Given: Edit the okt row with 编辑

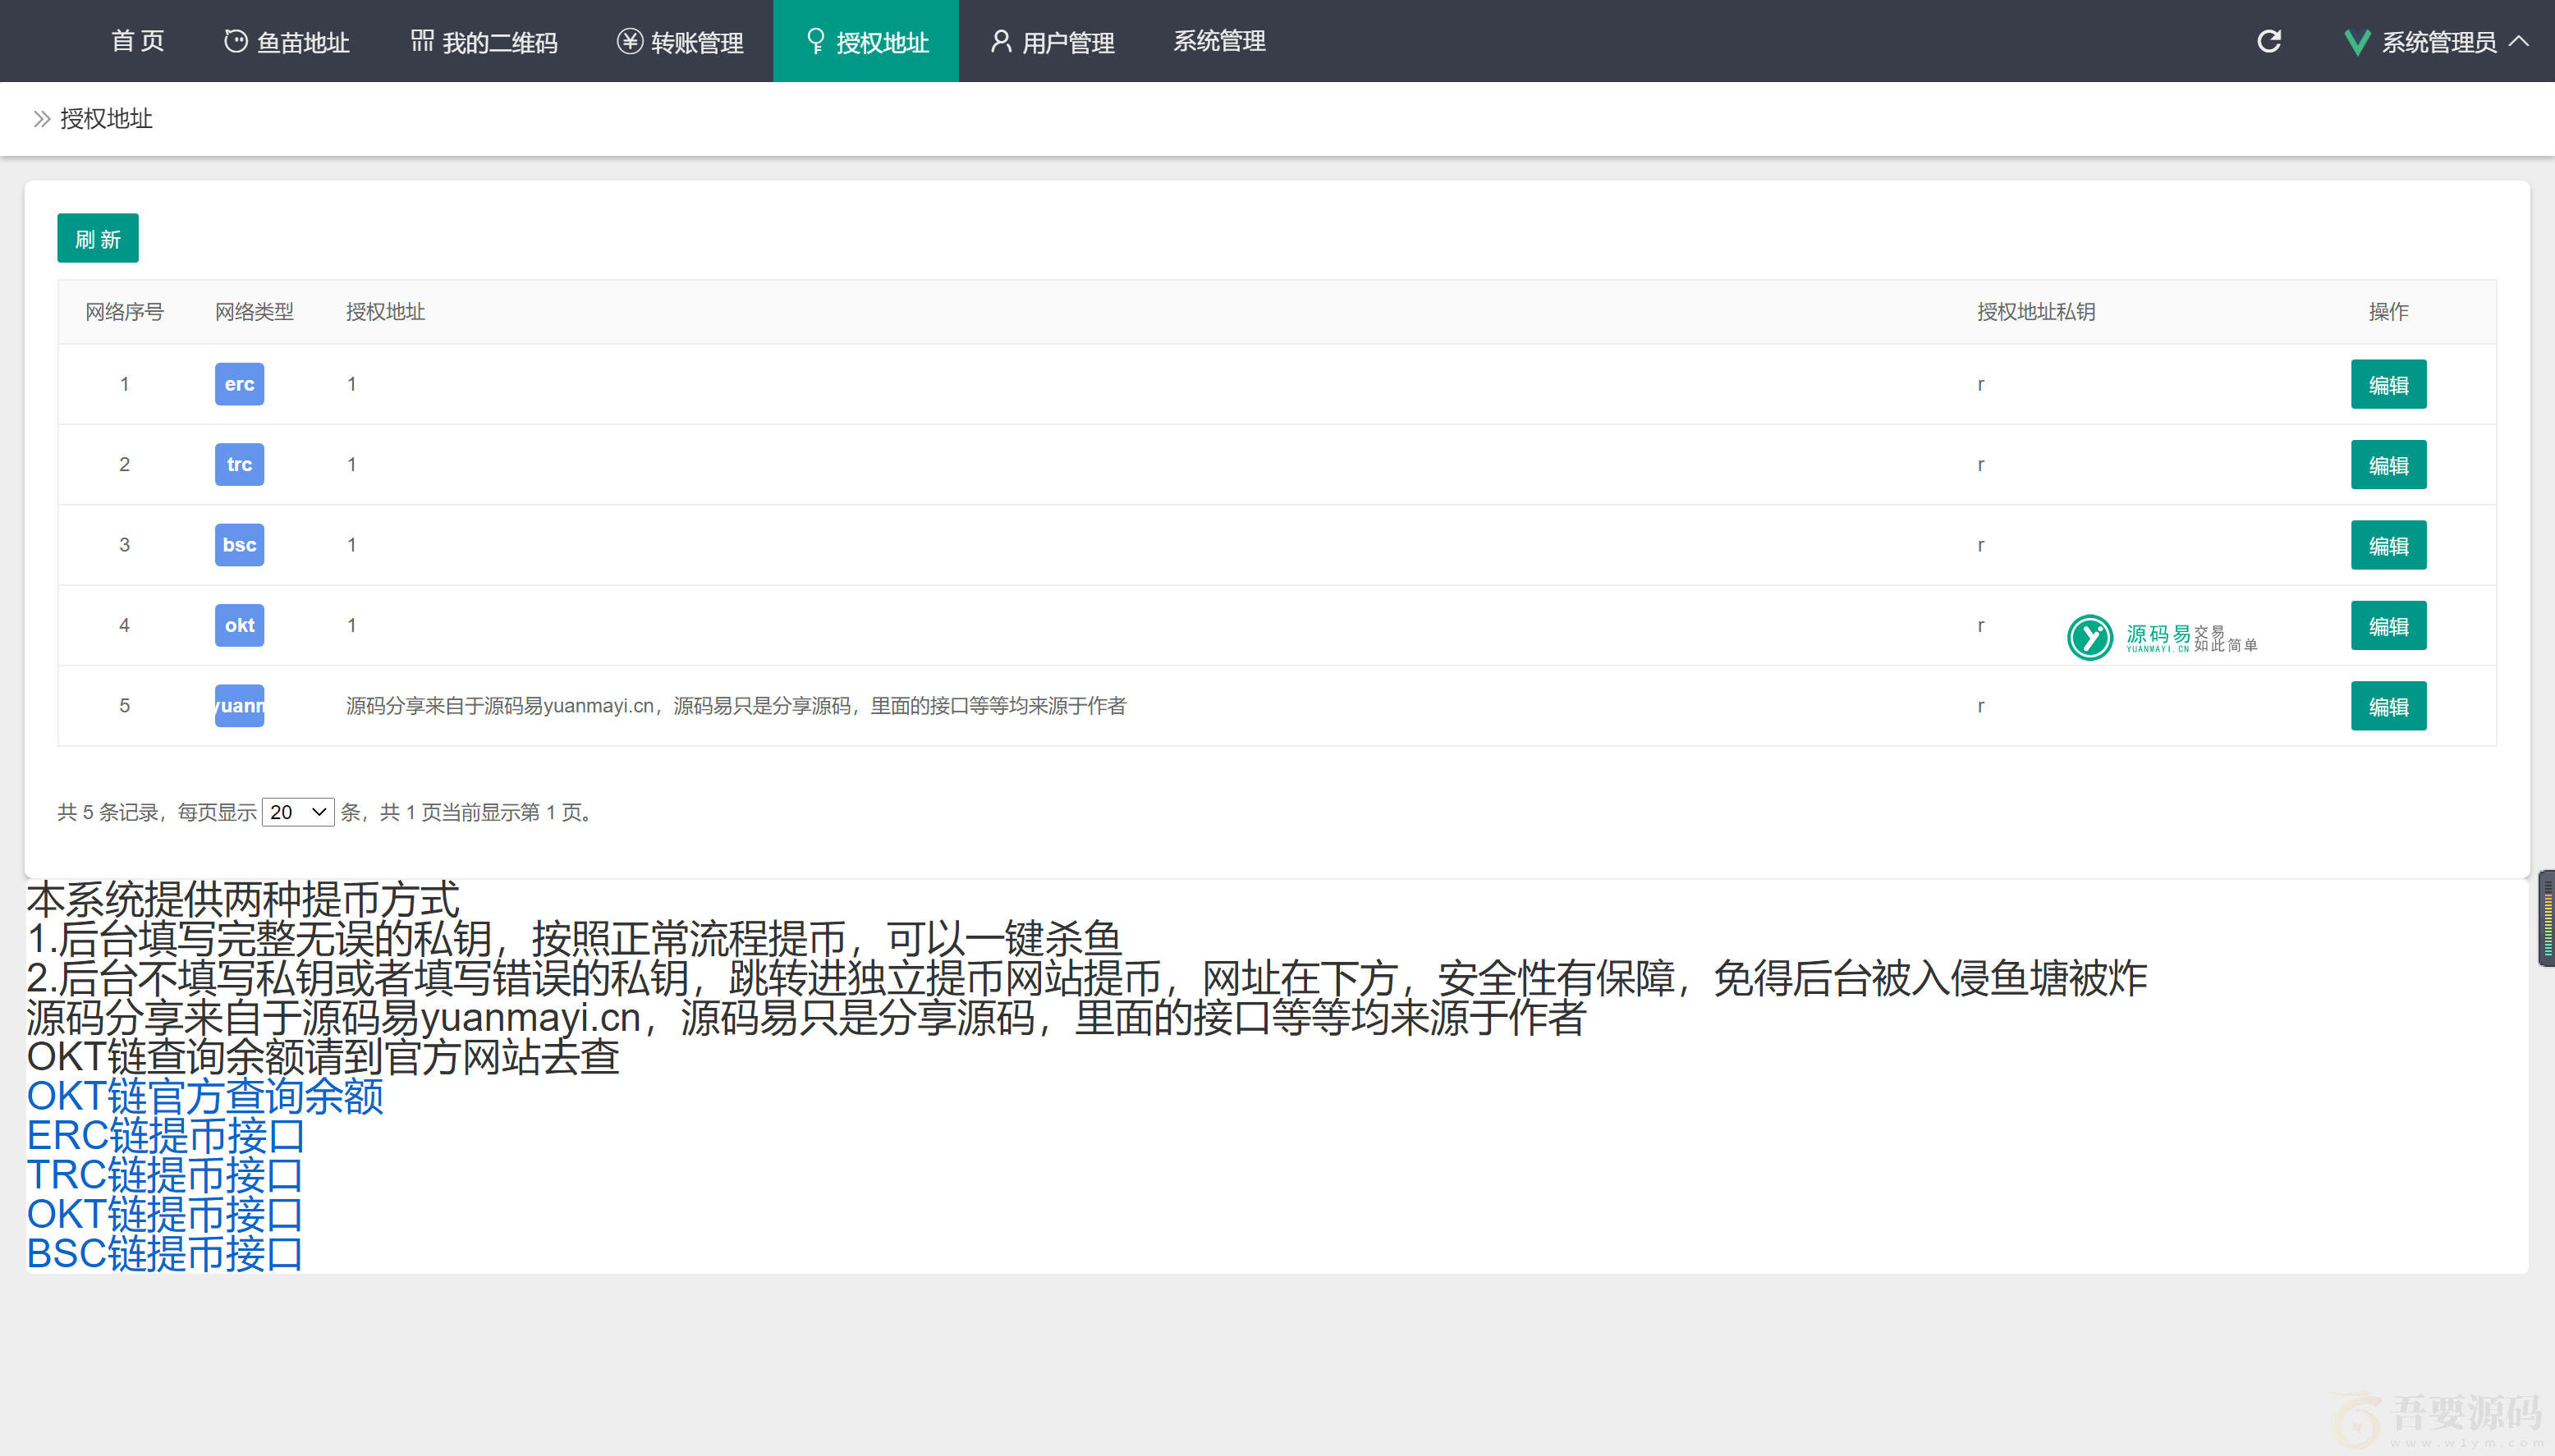Looking at the screenshot, I should click(2388, 626).
